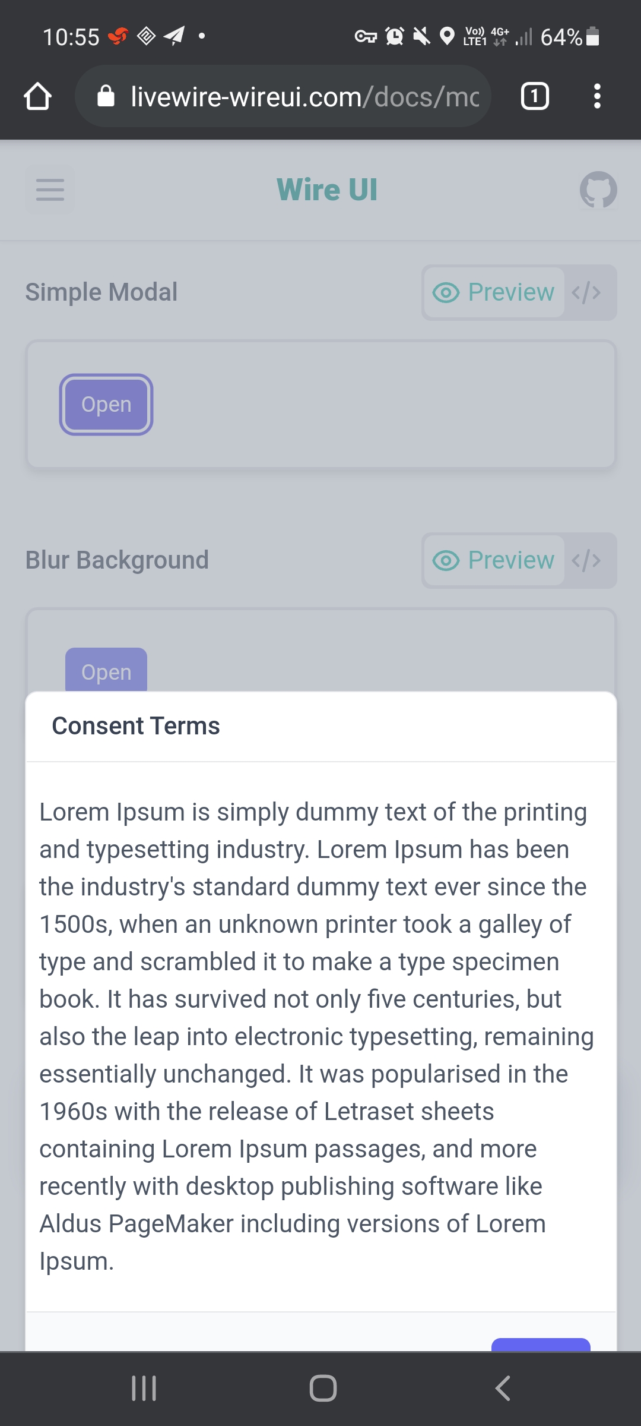The height and width of the screenshot is (1426, 641).
Task: Tap the address bar to edit the URL
Action: pos(297,96)
